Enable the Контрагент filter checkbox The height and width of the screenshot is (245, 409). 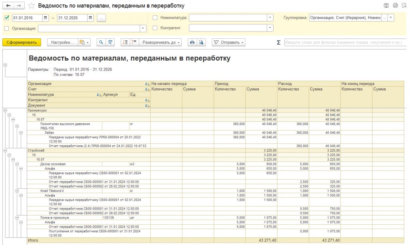[x=155, y=28]
